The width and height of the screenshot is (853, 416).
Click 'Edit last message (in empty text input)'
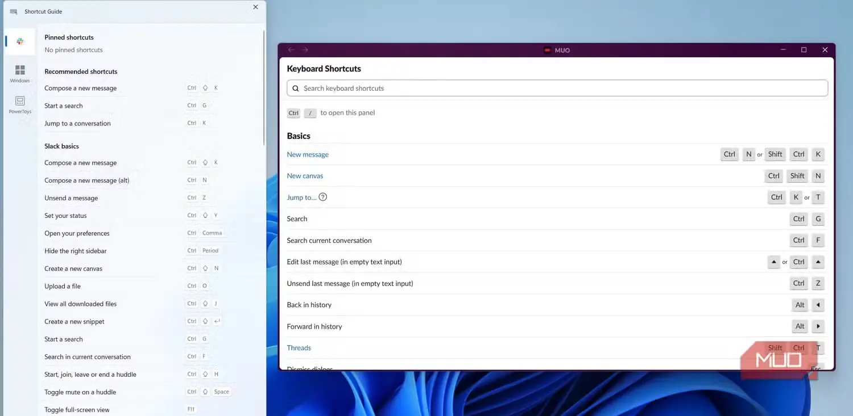point(345,262)
